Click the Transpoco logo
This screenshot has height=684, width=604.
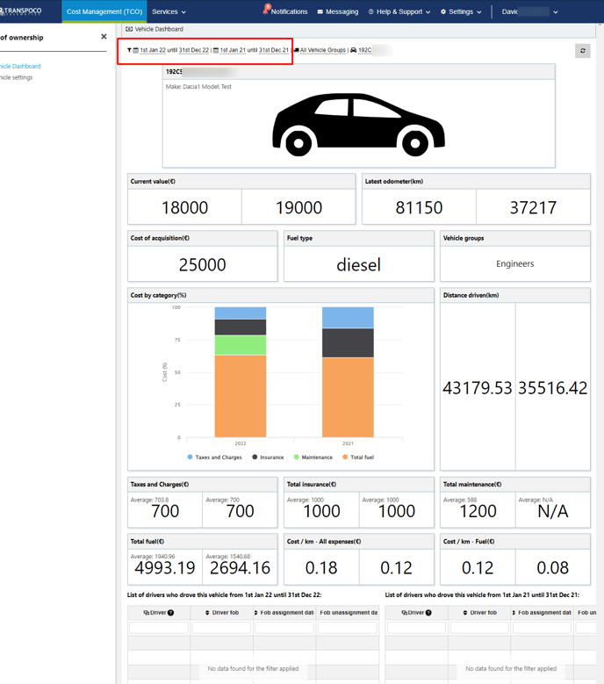[x=21, y=11]
